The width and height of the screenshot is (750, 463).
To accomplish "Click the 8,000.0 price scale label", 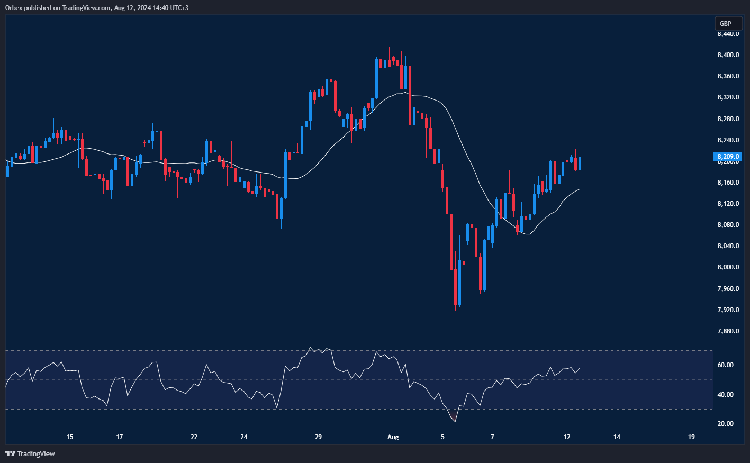I will click(728, 267).
